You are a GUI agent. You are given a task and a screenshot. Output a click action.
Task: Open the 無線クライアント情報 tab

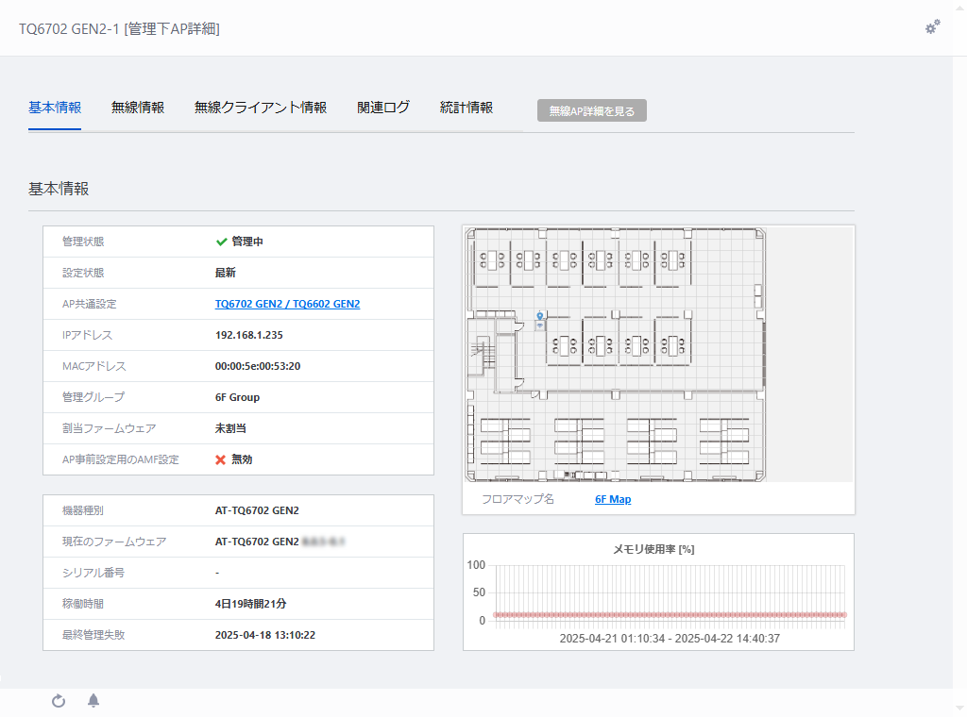[x=261, y=108]
